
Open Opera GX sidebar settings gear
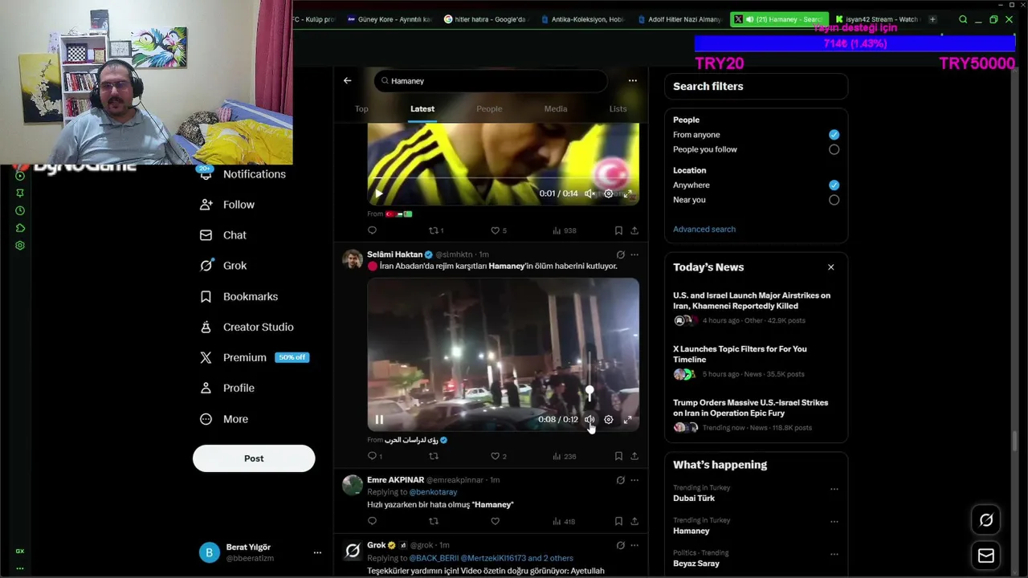pyautogui.click(x=20, y=246)
